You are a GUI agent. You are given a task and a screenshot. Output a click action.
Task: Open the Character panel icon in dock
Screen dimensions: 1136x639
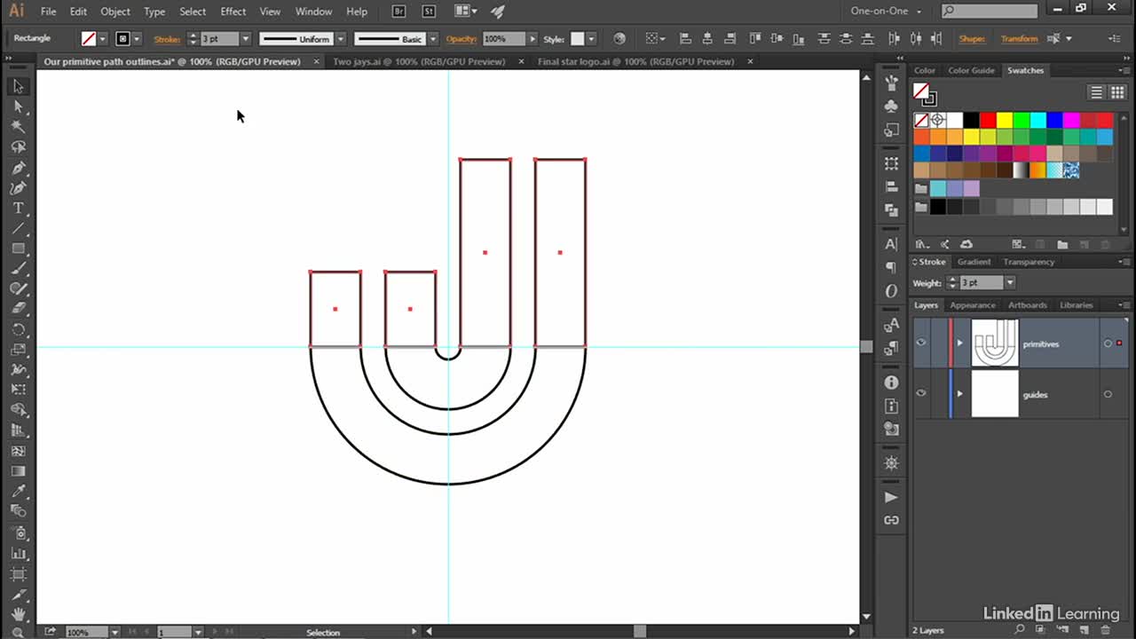click(x=892, y=244)
